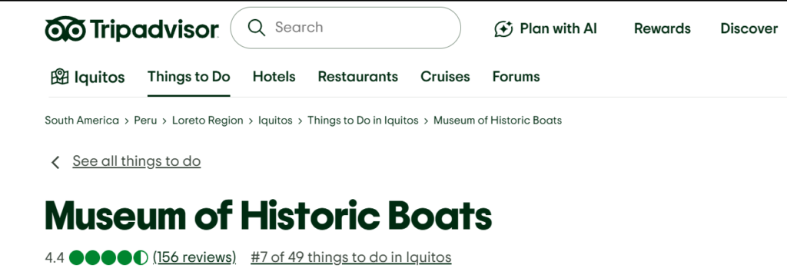
Task: Switch to the Cruises tab
Action: (x=445, y=77)
